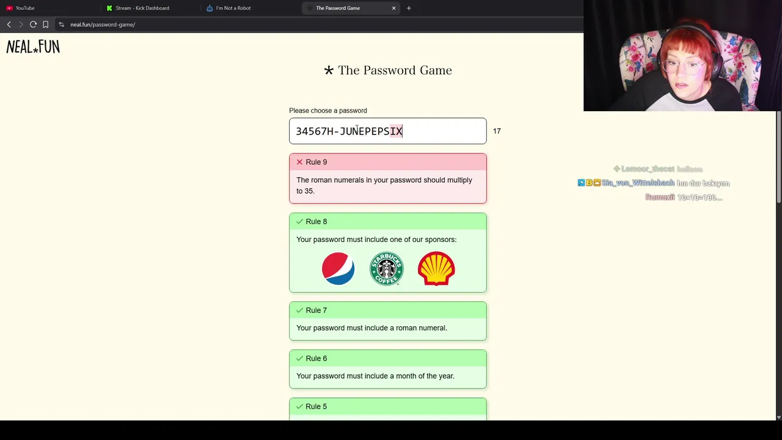Open the site info icon beside the URL
The image size is (782, 440).
pos(61,24)
